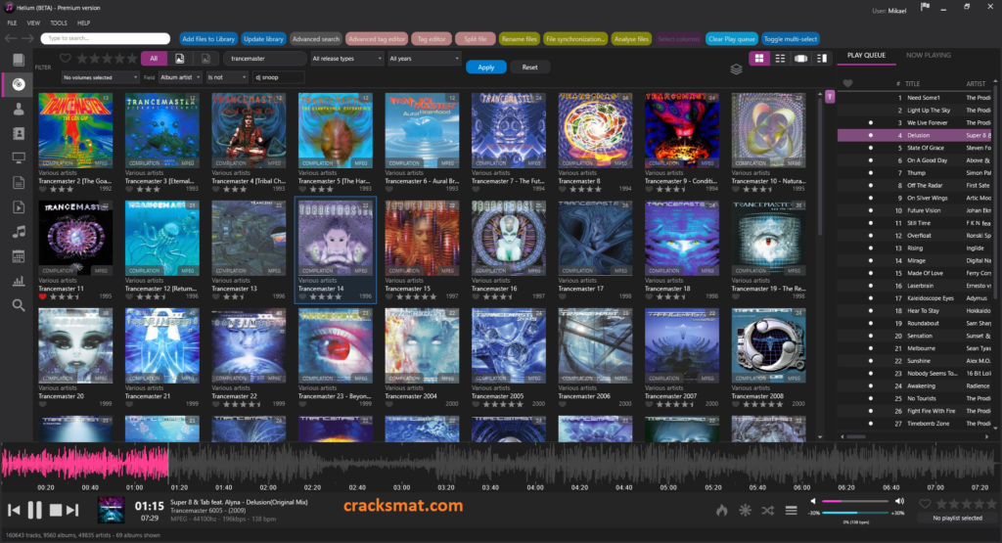Open 'Album artist' field dropdown
Screen dimensions: 1002x543
pyautogui.click(x=180, y=77)
